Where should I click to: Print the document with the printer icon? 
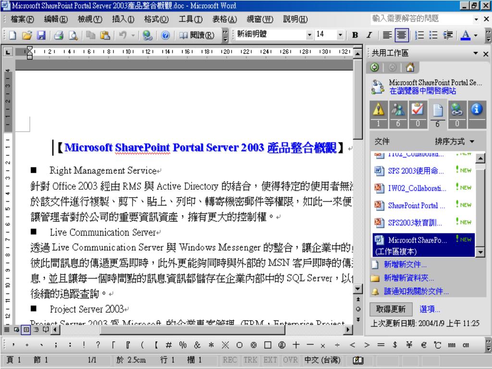pyautogui.click(x=59, y=35)
